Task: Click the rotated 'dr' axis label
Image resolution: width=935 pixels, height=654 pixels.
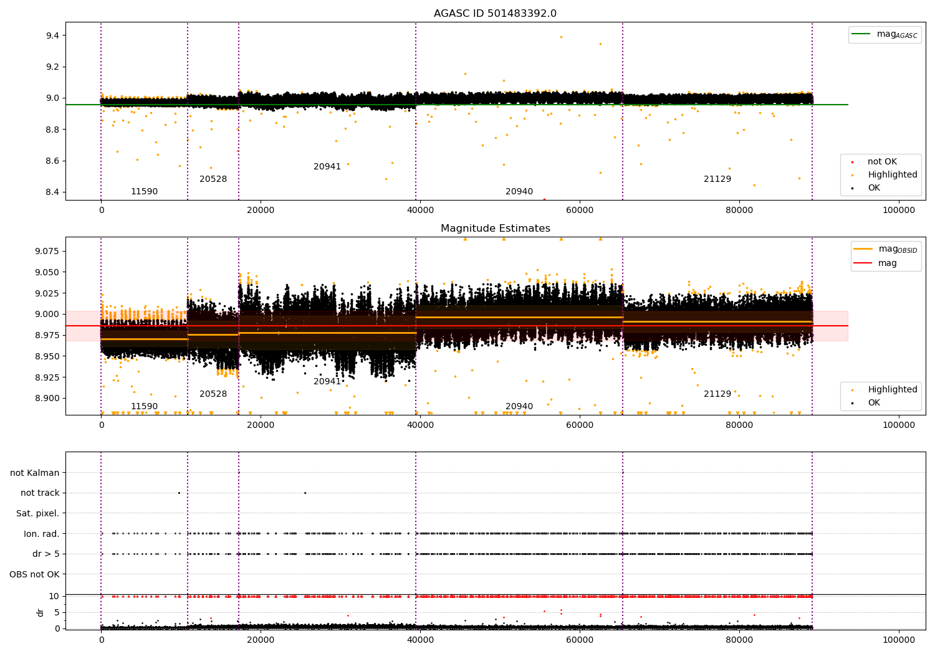Action: [40, 612]
